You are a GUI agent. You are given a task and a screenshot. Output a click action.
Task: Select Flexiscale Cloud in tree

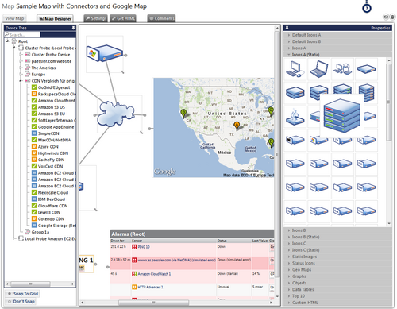tap(53, 193)
